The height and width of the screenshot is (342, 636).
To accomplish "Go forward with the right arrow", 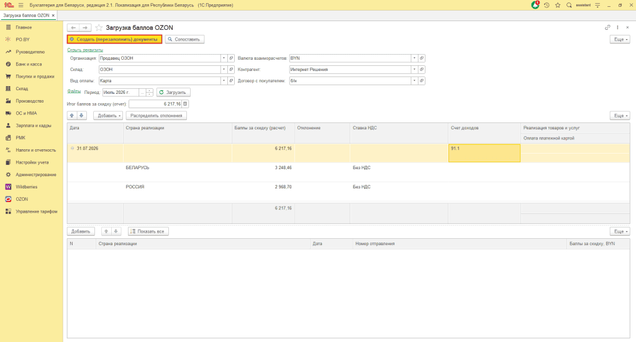I will tap(85, 27).
